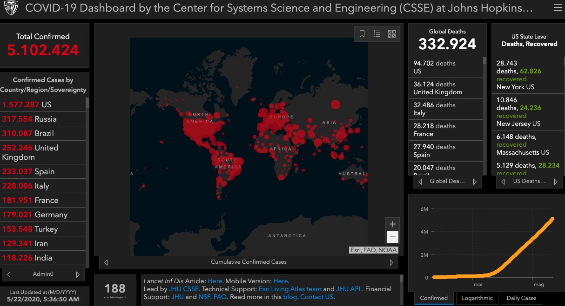565x306 pixels.
Task: Select the New York US state entry
Action: (528, 75)
